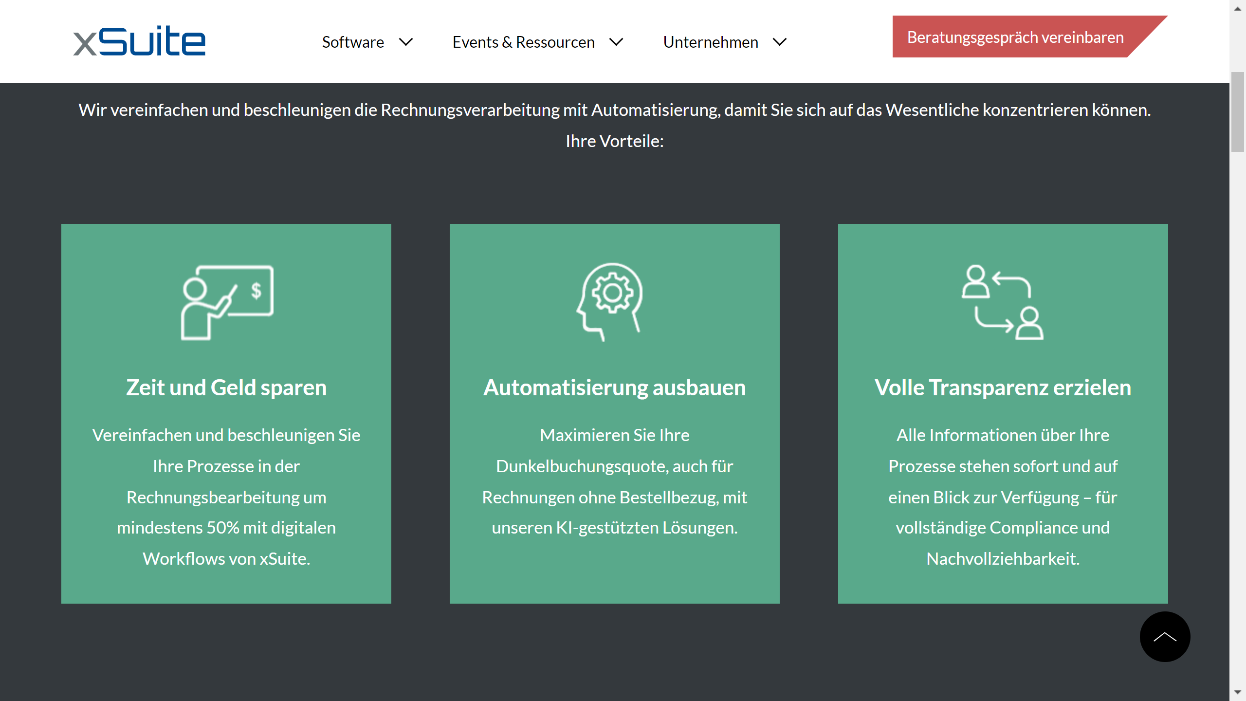Click the xSuite logo
Image resolution: width=1246 pixels, height=701 pixels.
[x=139, y=41]
